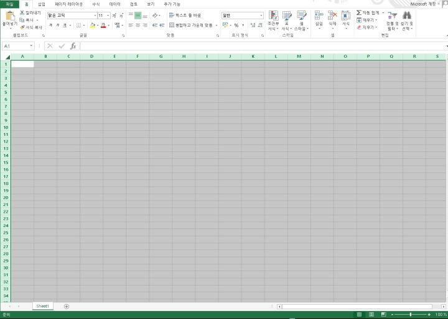Click the Insert Function fx icon
This screenshot has height=319, width=448.
tap(73, 46)
